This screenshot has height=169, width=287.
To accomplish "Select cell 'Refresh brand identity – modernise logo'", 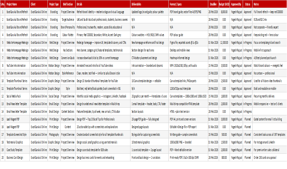I will click(103, 12).
